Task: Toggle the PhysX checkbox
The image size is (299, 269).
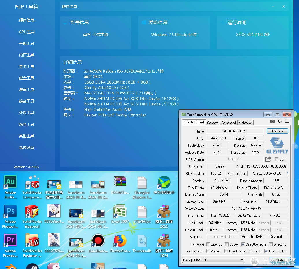Action: [250, 251]
